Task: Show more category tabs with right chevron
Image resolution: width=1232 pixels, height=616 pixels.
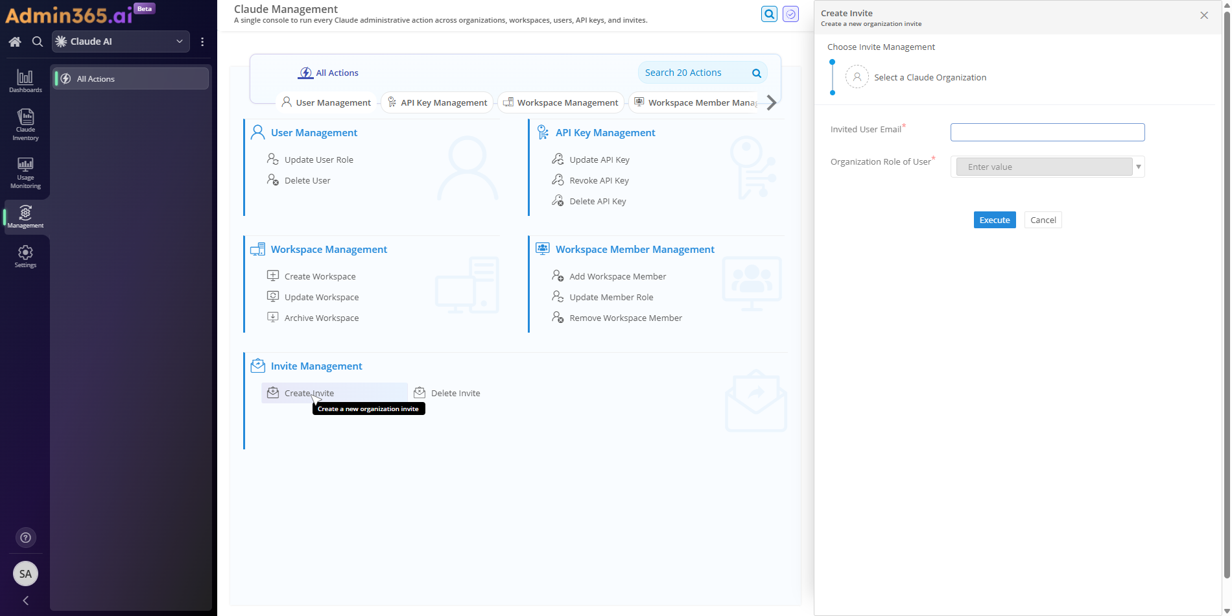Action: (x=771, y=102)
